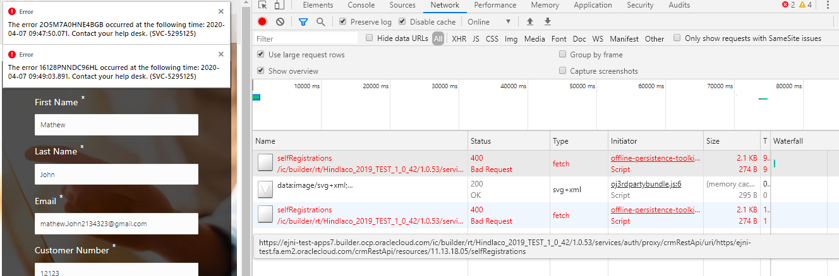Filter requests by Other

click(x=655, y=38)
